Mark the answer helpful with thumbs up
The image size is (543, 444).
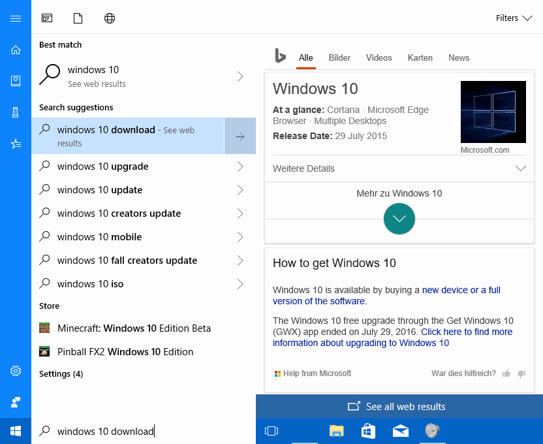[x=506, y=373]
